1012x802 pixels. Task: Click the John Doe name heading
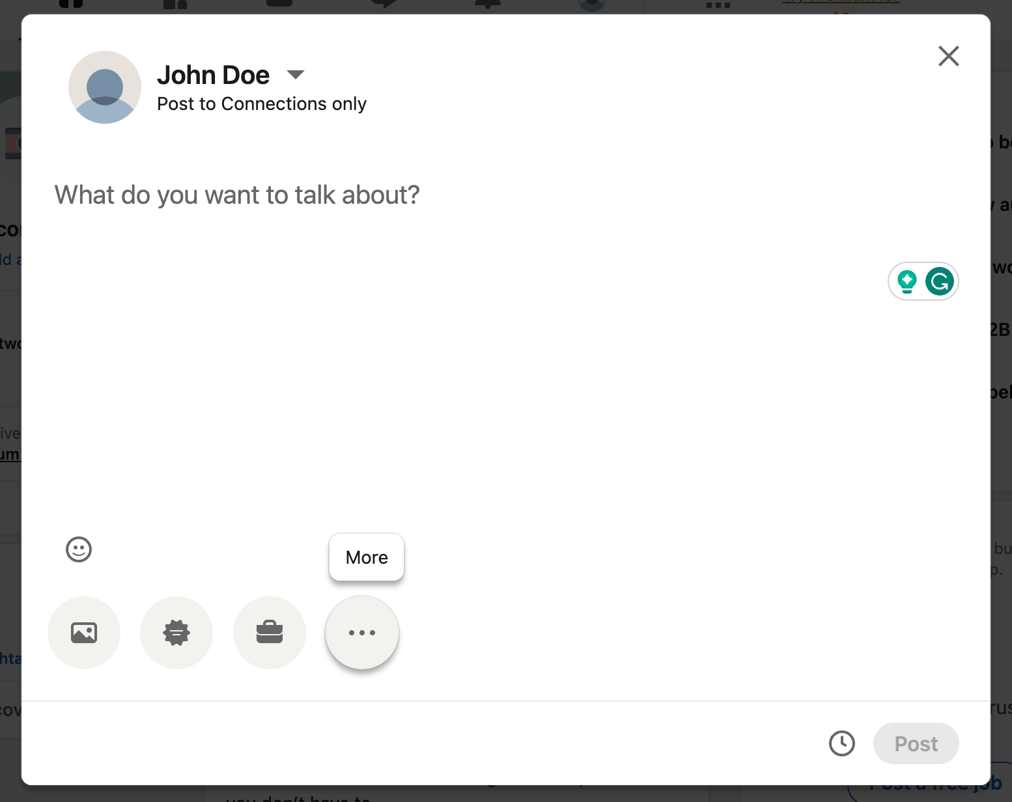pyautogui.click(x=214, y=75)
